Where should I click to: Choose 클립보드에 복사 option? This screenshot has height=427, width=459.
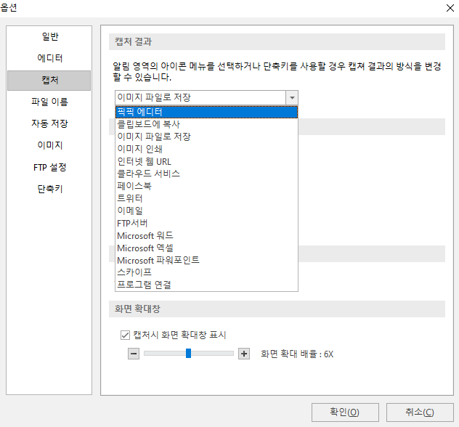207,124
